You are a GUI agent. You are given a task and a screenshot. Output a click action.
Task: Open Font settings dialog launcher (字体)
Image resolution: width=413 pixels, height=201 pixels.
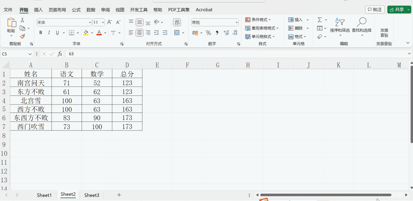[122, 44]
